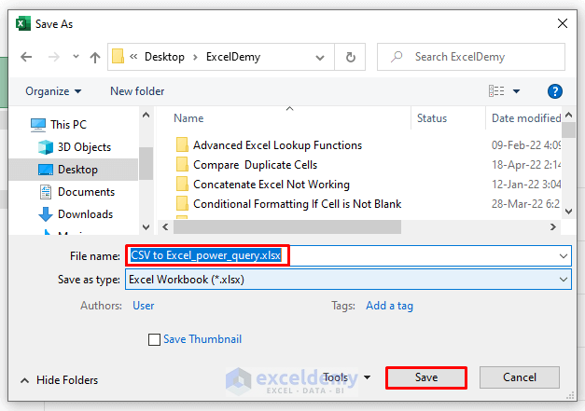The width and height of the screenshot is (585, 411).
Task: Click the Refresh folder icon
Action: click(350, 57)
